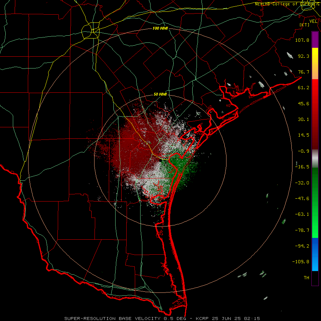The height and width of the screenshot is (321, 321).
Task: Click the 45.6 velocity scale value
Action: click(304, 103)
